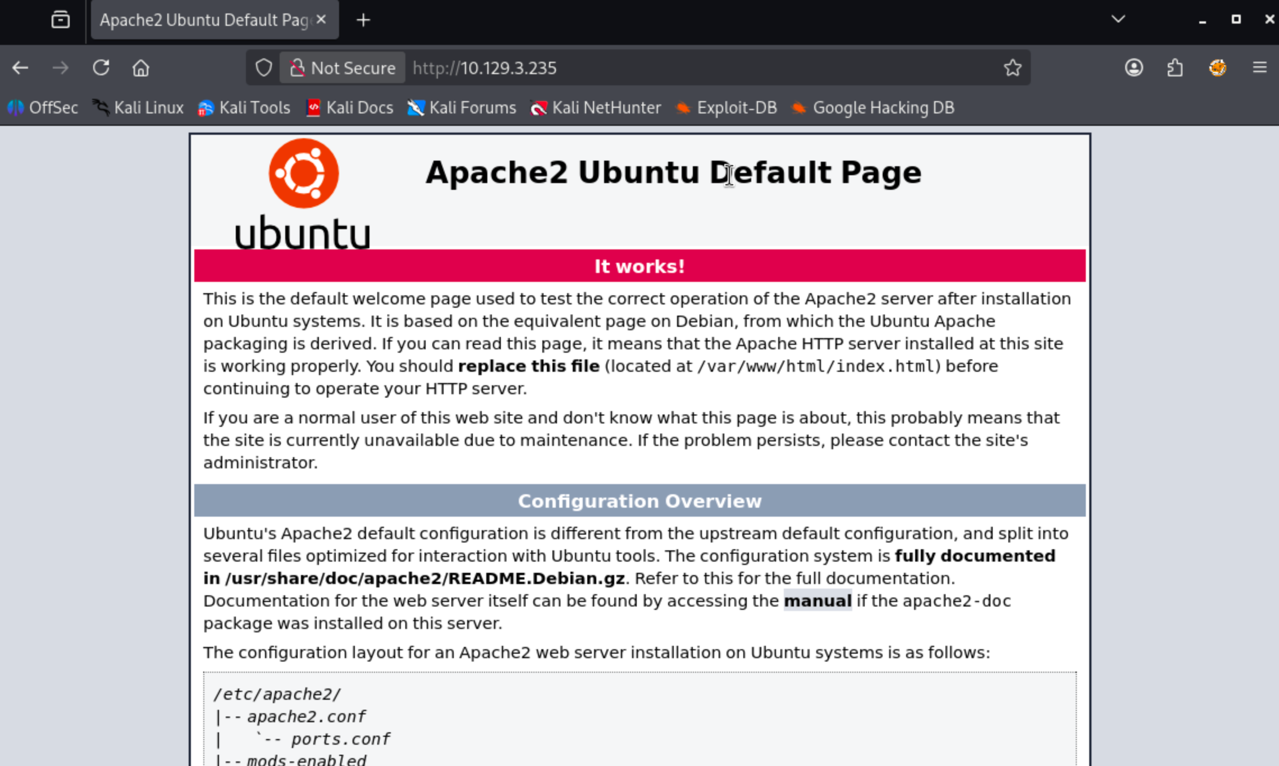Open the hamburger application menu
The image size is (1279, 766).
1259,67
